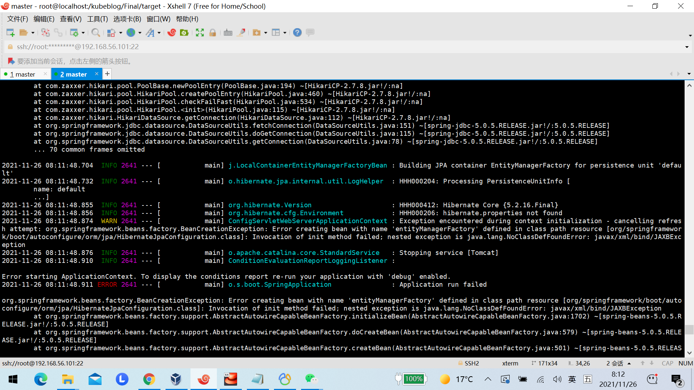
Task: Open the session folder icon
Action: [x=23, y=32]
